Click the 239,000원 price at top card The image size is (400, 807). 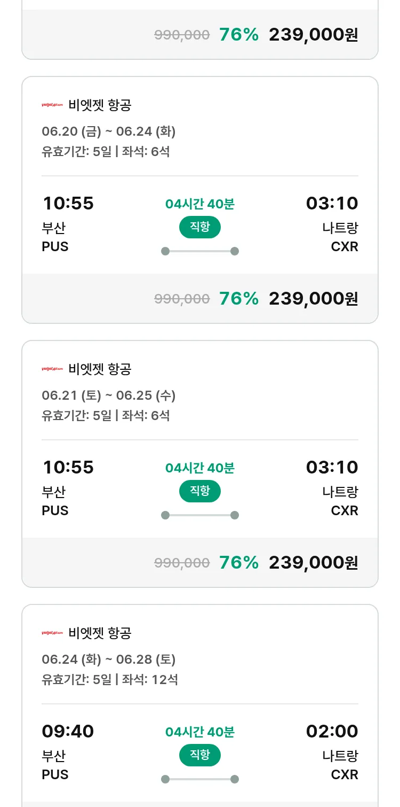click(313, 35)
